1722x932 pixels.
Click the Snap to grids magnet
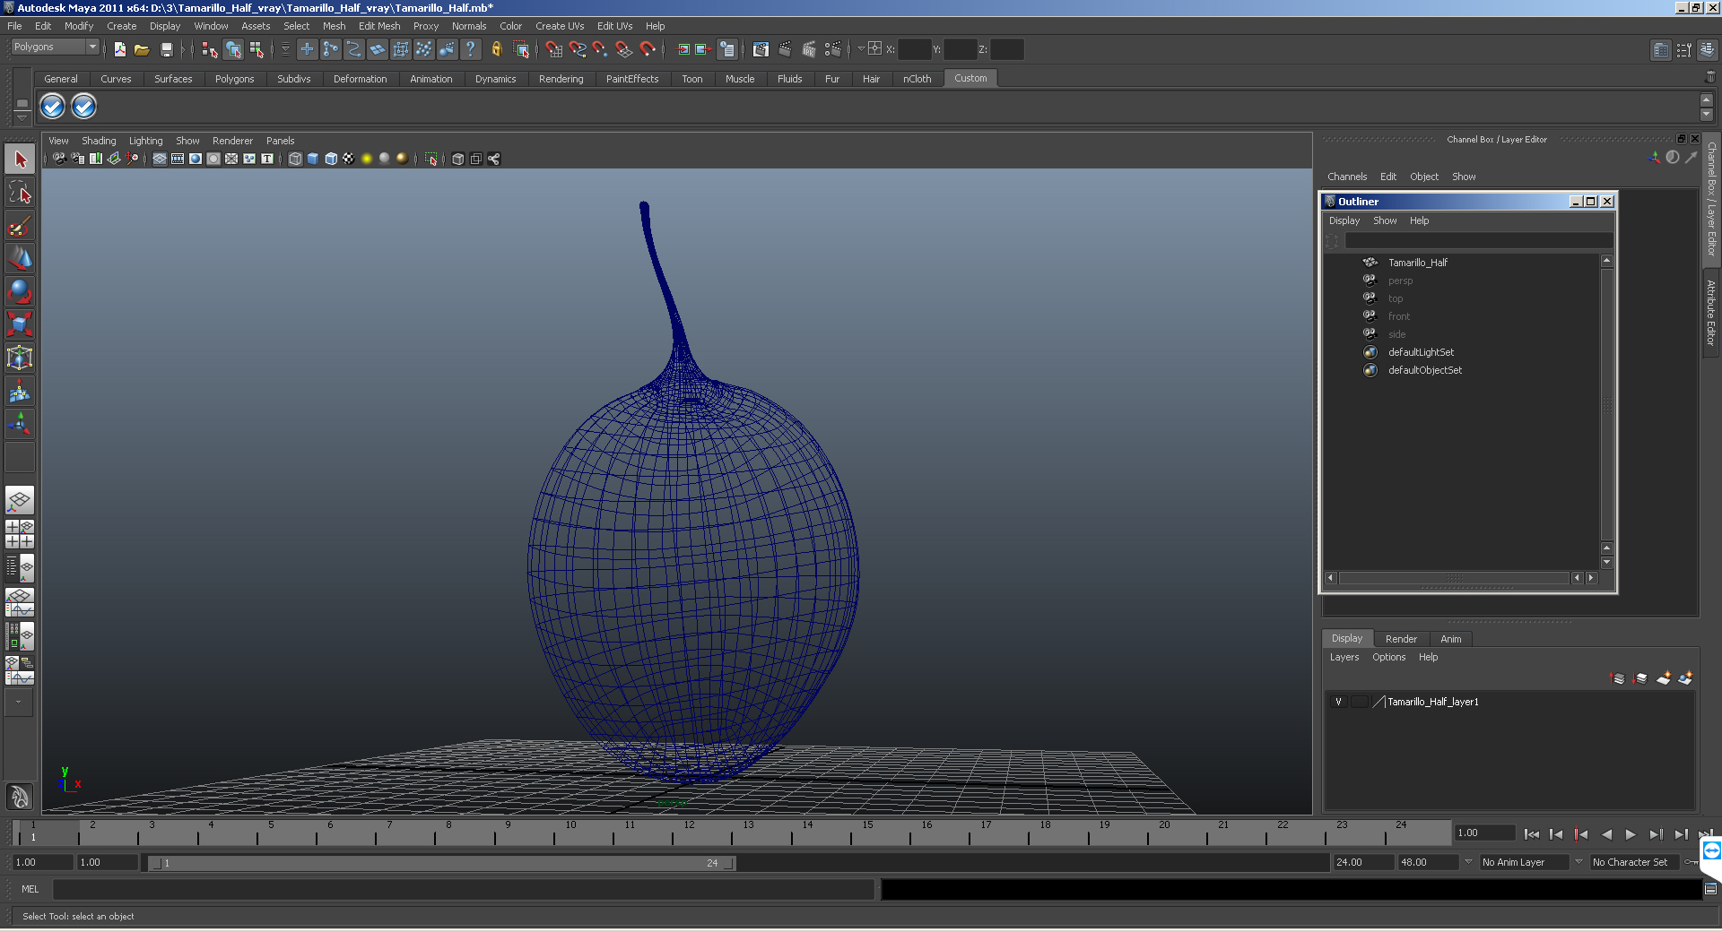pos(553,49)
